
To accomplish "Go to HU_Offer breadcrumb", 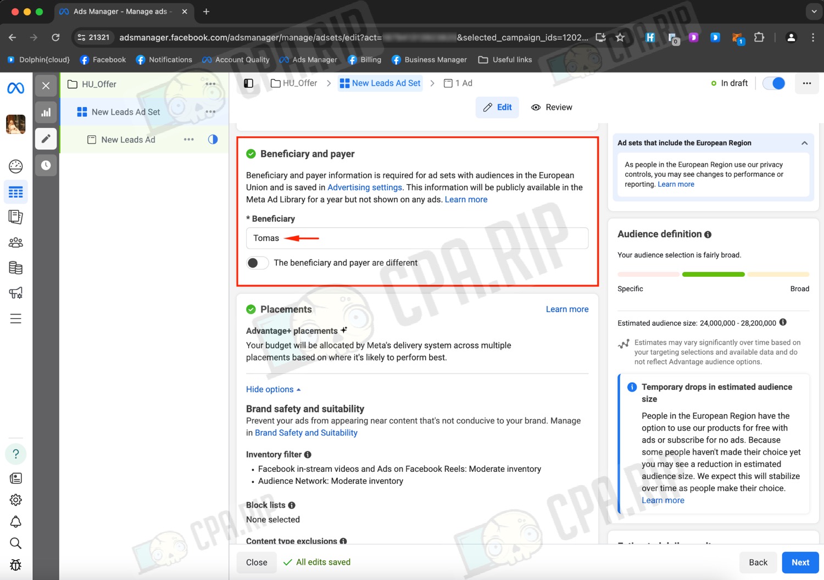I will [294, 83].
